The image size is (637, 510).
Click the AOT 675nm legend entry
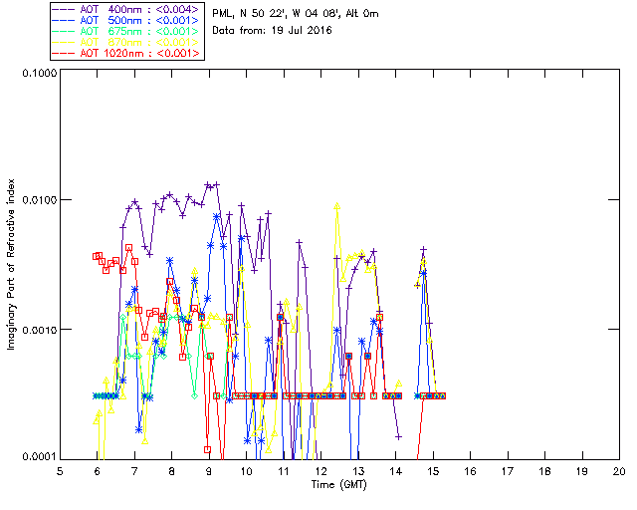pyautogui.click(x=126, y=31)
